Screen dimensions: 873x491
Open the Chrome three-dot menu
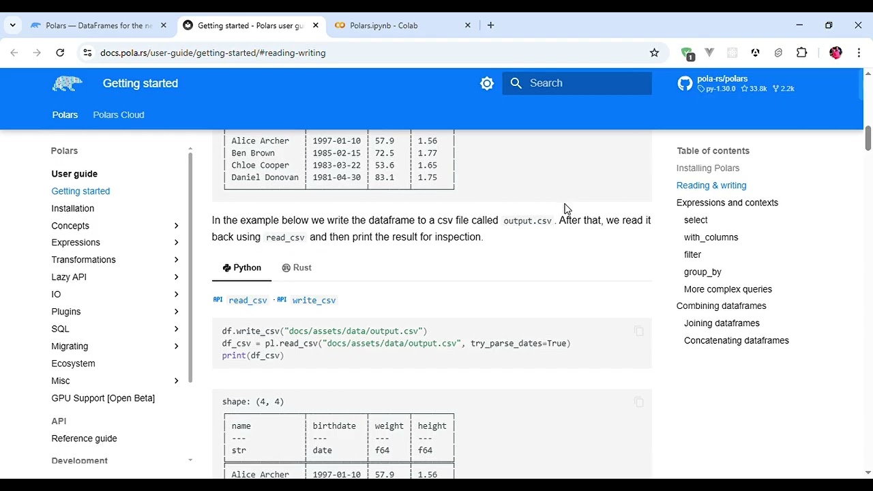(859, 53)
